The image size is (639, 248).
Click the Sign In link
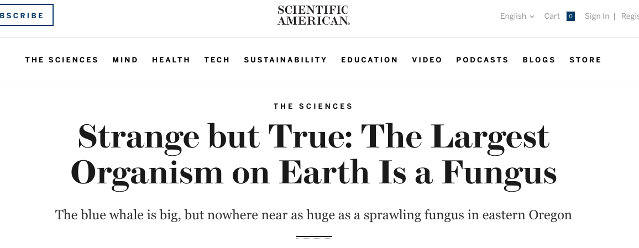[596, 17]
